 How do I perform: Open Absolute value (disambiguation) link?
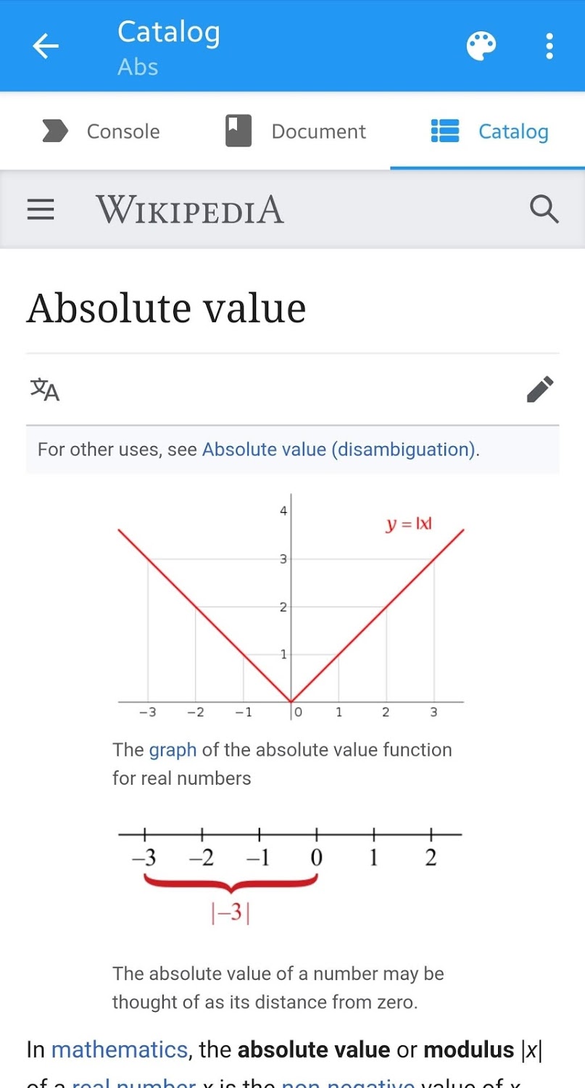[339, 450]
